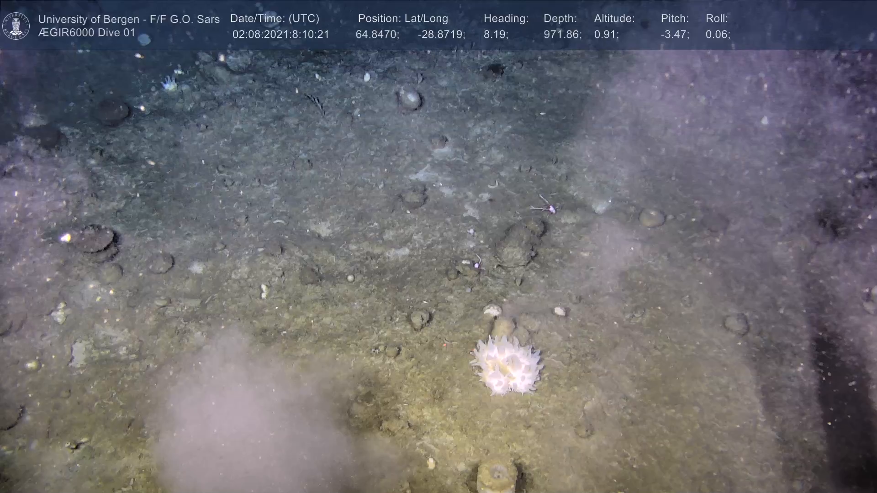877x493 pixels.
Task: Click the 'Pitch:' label
Action: tap(674, 19)
